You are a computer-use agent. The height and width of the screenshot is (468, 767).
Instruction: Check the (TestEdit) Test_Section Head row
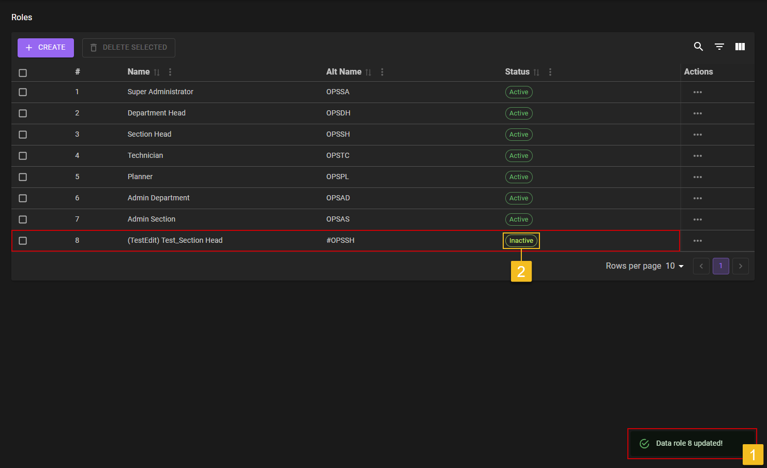click(23, 241)
